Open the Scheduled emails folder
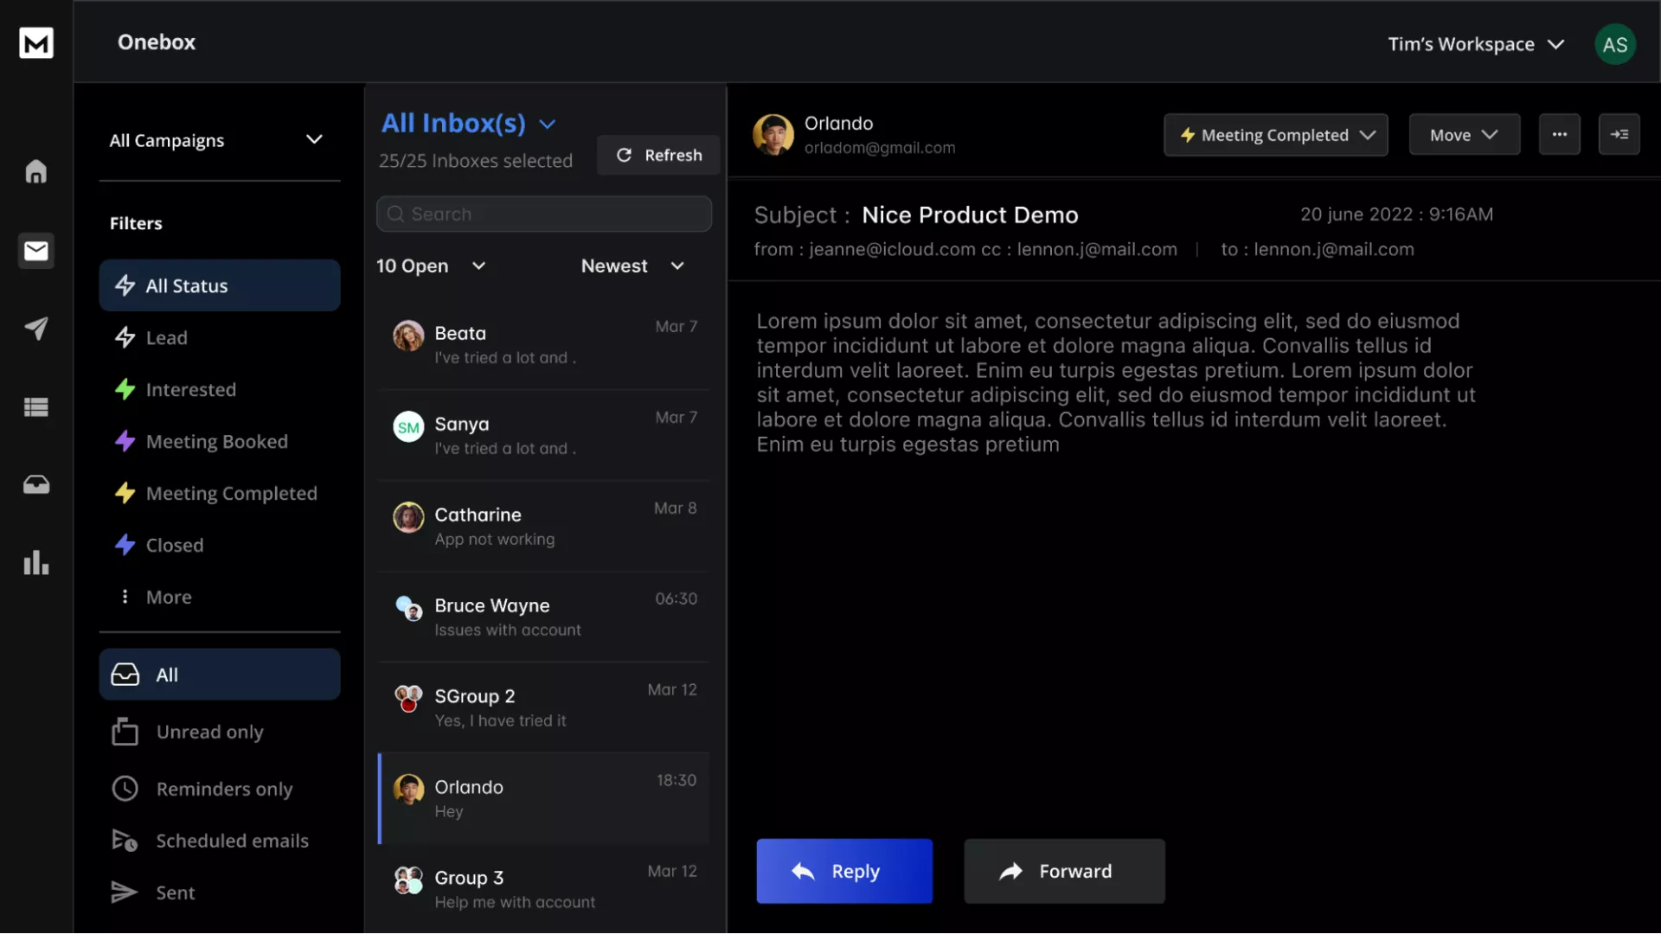 point(232,841)
